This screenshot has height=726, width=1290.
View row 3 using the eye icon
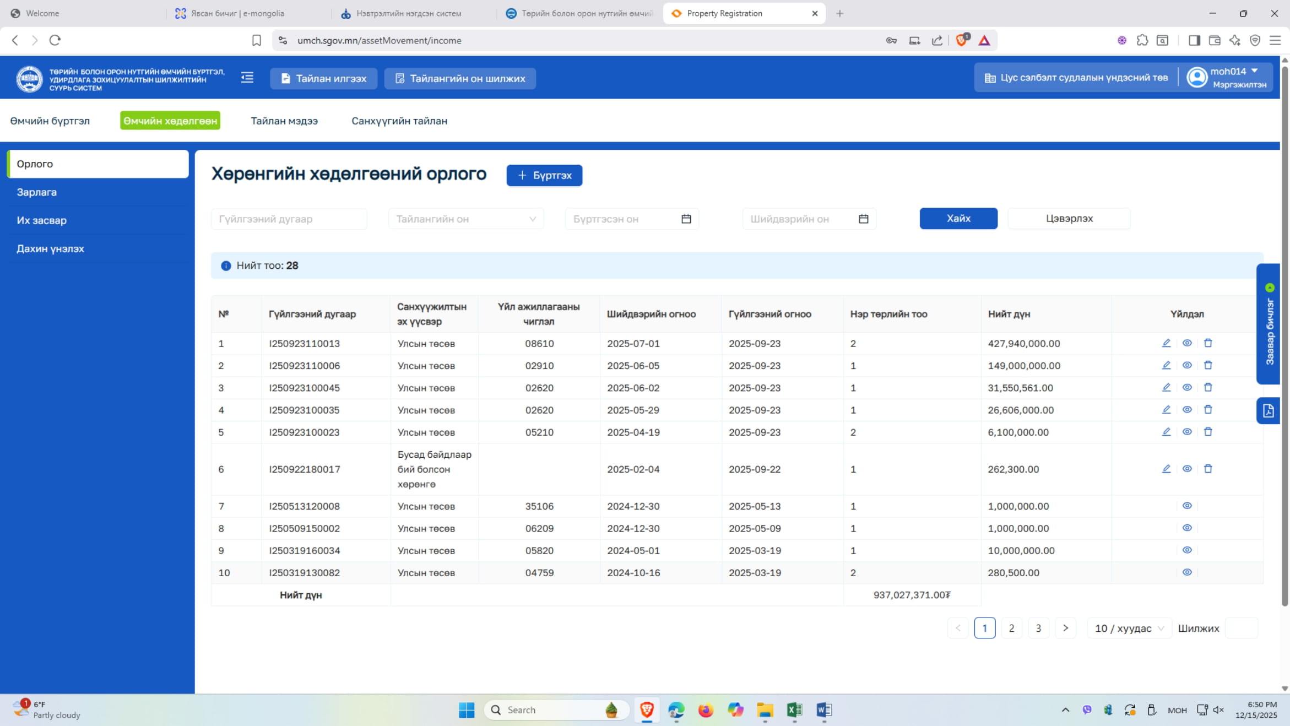pos(1187,387)
